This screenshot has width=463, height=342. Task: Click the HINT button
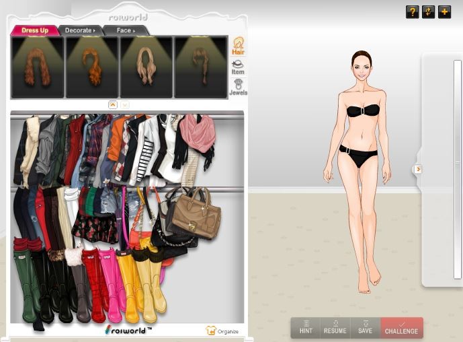tap(306, 327)
